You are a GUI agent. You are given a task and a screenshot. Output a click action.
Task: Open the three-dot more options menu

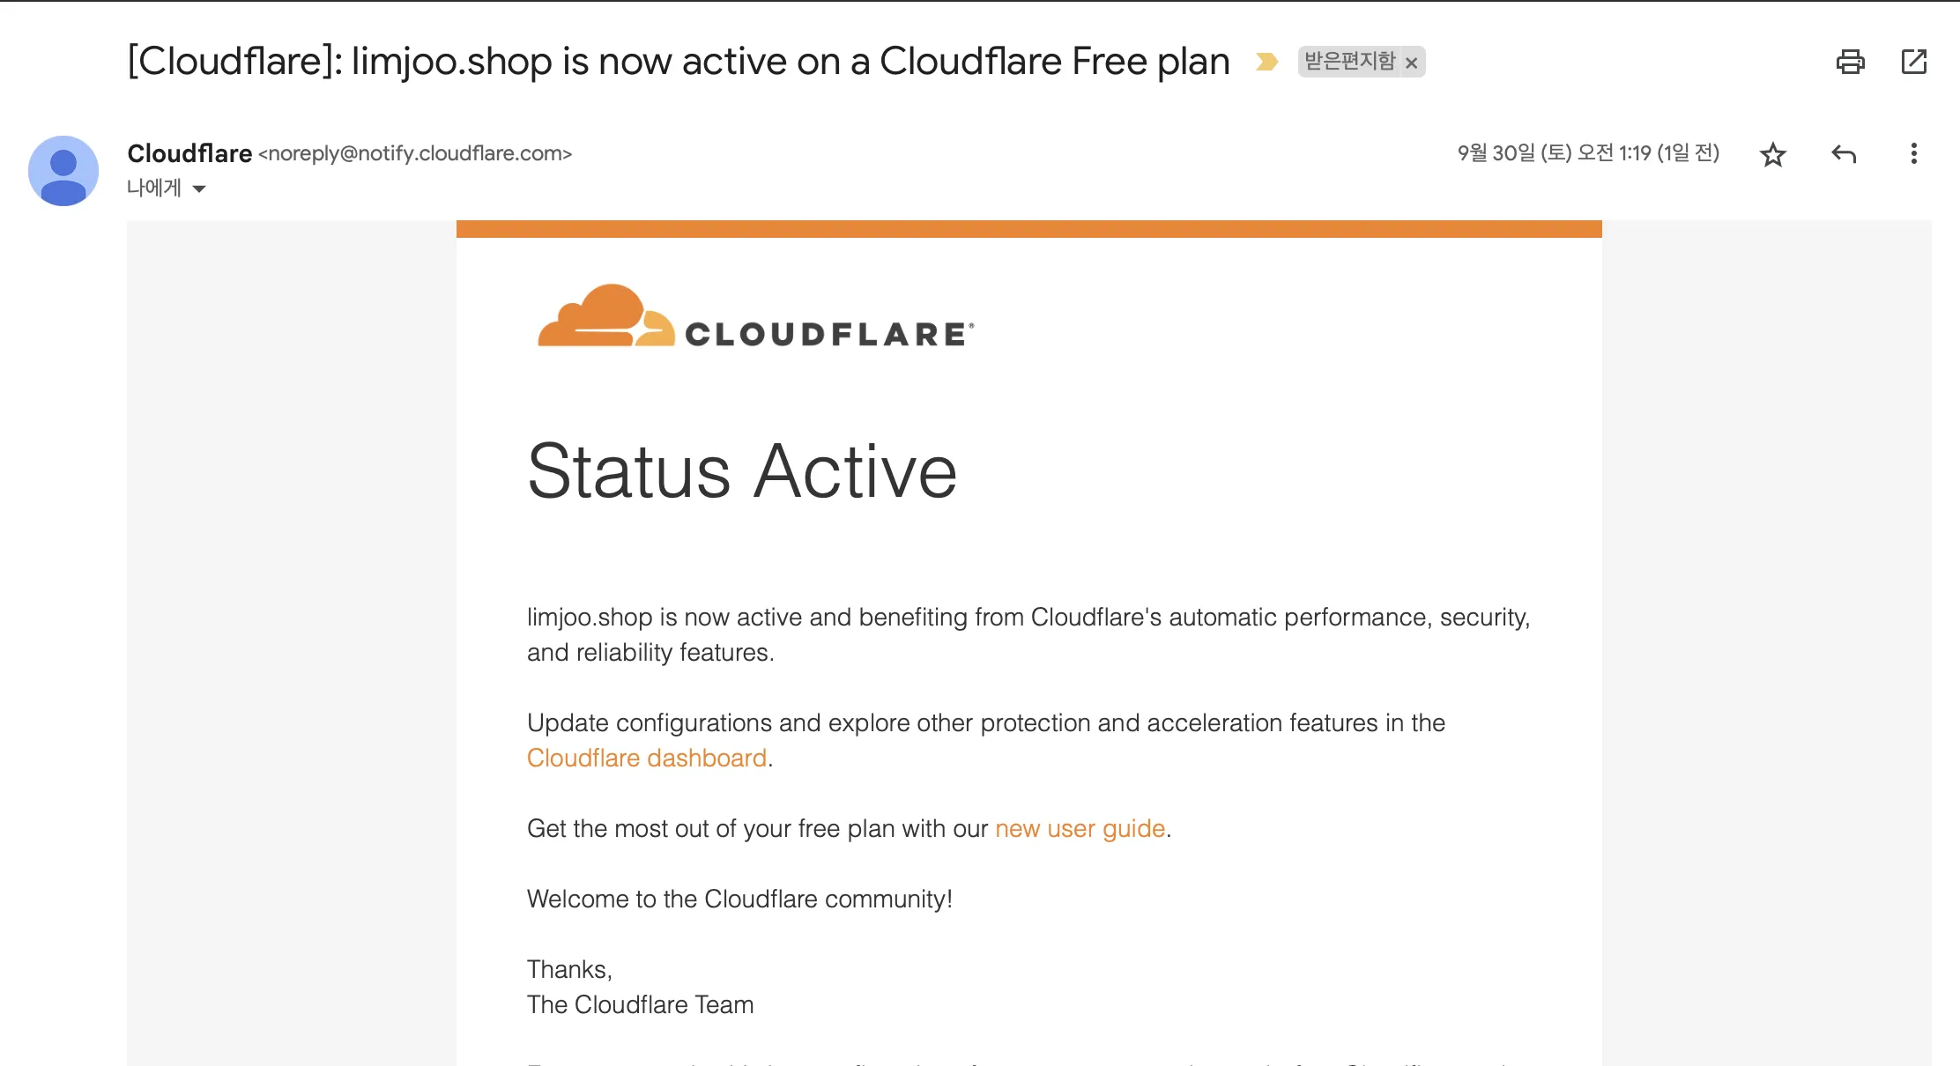1913,154
